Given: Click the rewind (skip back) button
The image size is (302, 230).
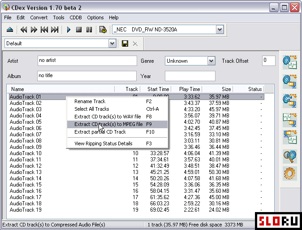Looking at the screenshot, I should click(x=24, y=30).
